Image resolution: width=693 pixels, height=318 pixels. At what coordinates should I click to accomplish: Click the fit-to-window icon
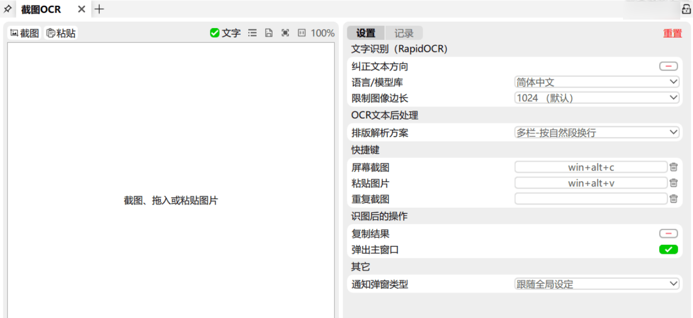click(285, 33)
